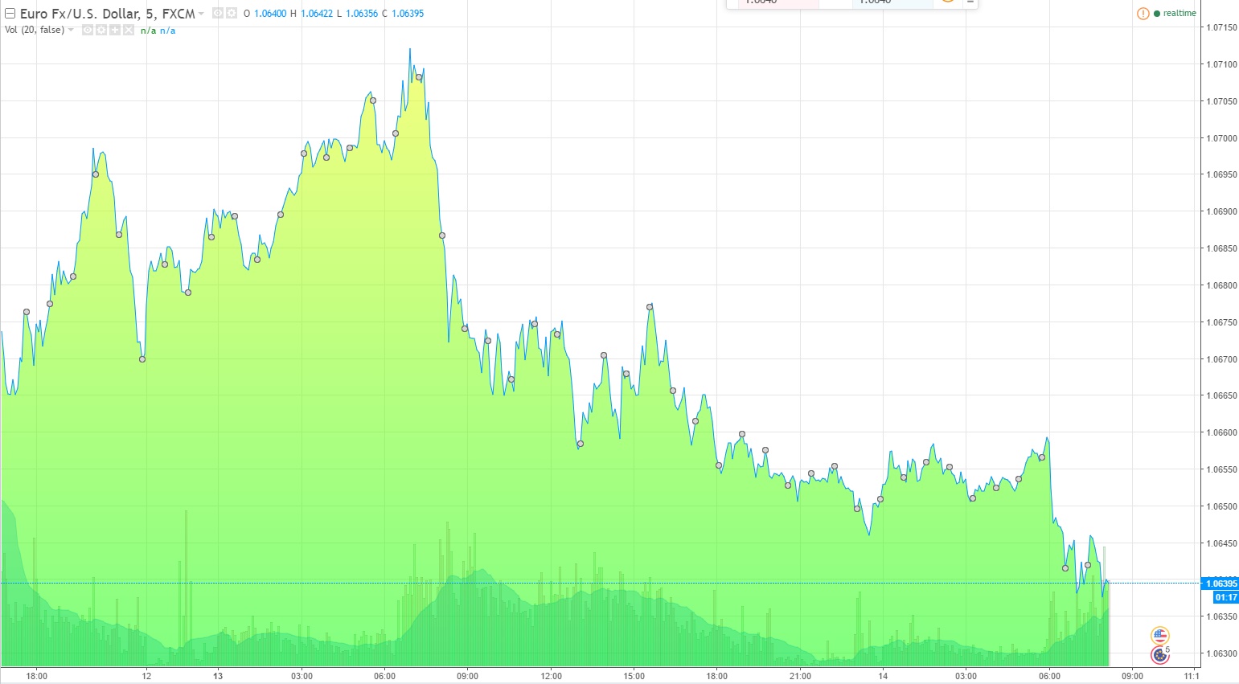
Task: Toggle visibility of the Vol indicator
Action: (x=88, y=31)
